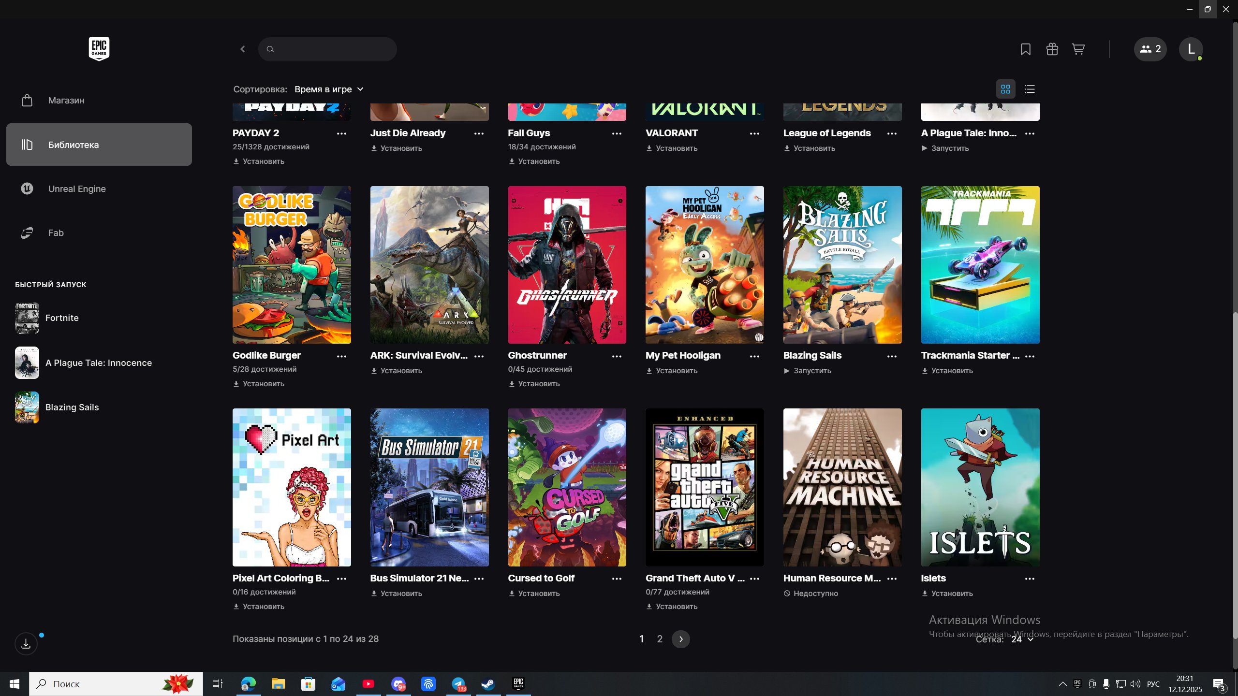Open the Ghostrunner game tile
The height and width of the screenshot is (696, 1238).
pyautogui.click(x=567, y=265)
